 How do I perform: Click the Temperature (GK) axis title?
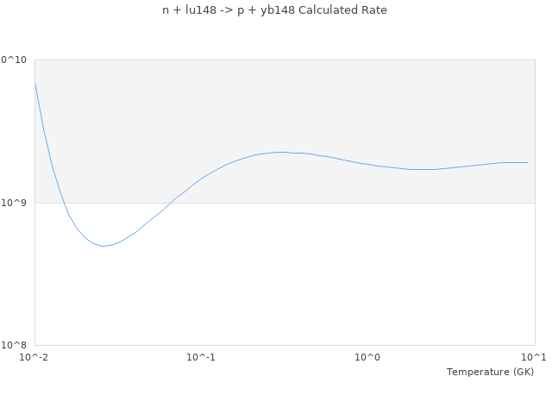pos(490,372)
